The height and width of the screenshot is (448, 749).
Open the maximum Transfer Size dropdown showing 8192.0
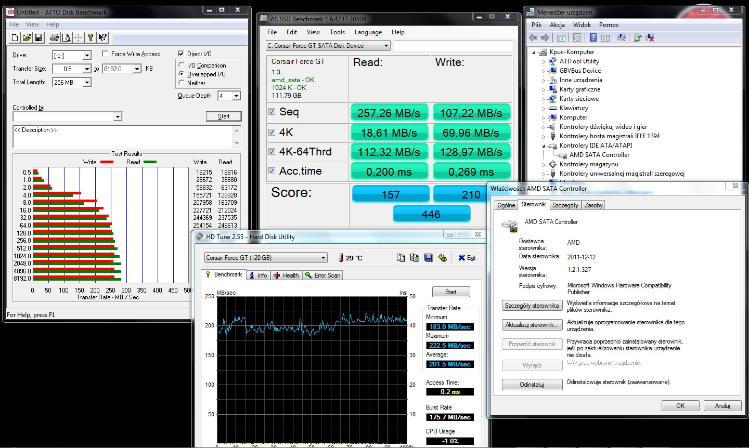coord(137,69)
